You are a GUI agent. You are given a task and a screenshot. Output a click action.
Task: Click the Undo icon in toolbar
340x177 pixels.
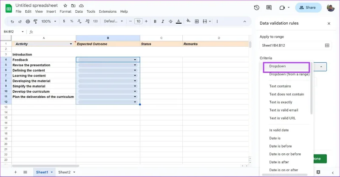(x=12, y=22)
